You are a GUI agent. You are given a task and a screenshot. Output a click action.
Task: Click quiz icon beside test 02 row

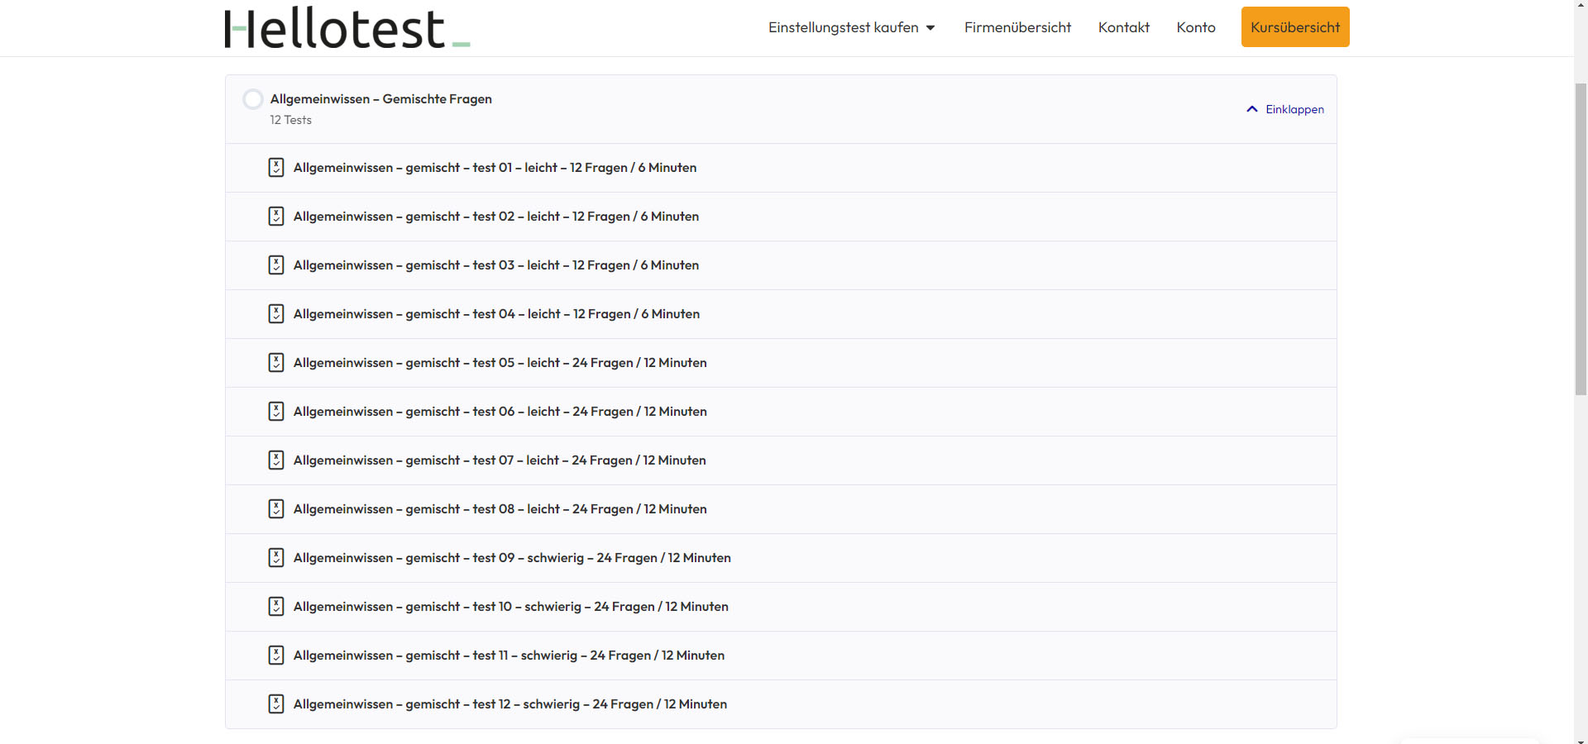click(x=276, y=217)
